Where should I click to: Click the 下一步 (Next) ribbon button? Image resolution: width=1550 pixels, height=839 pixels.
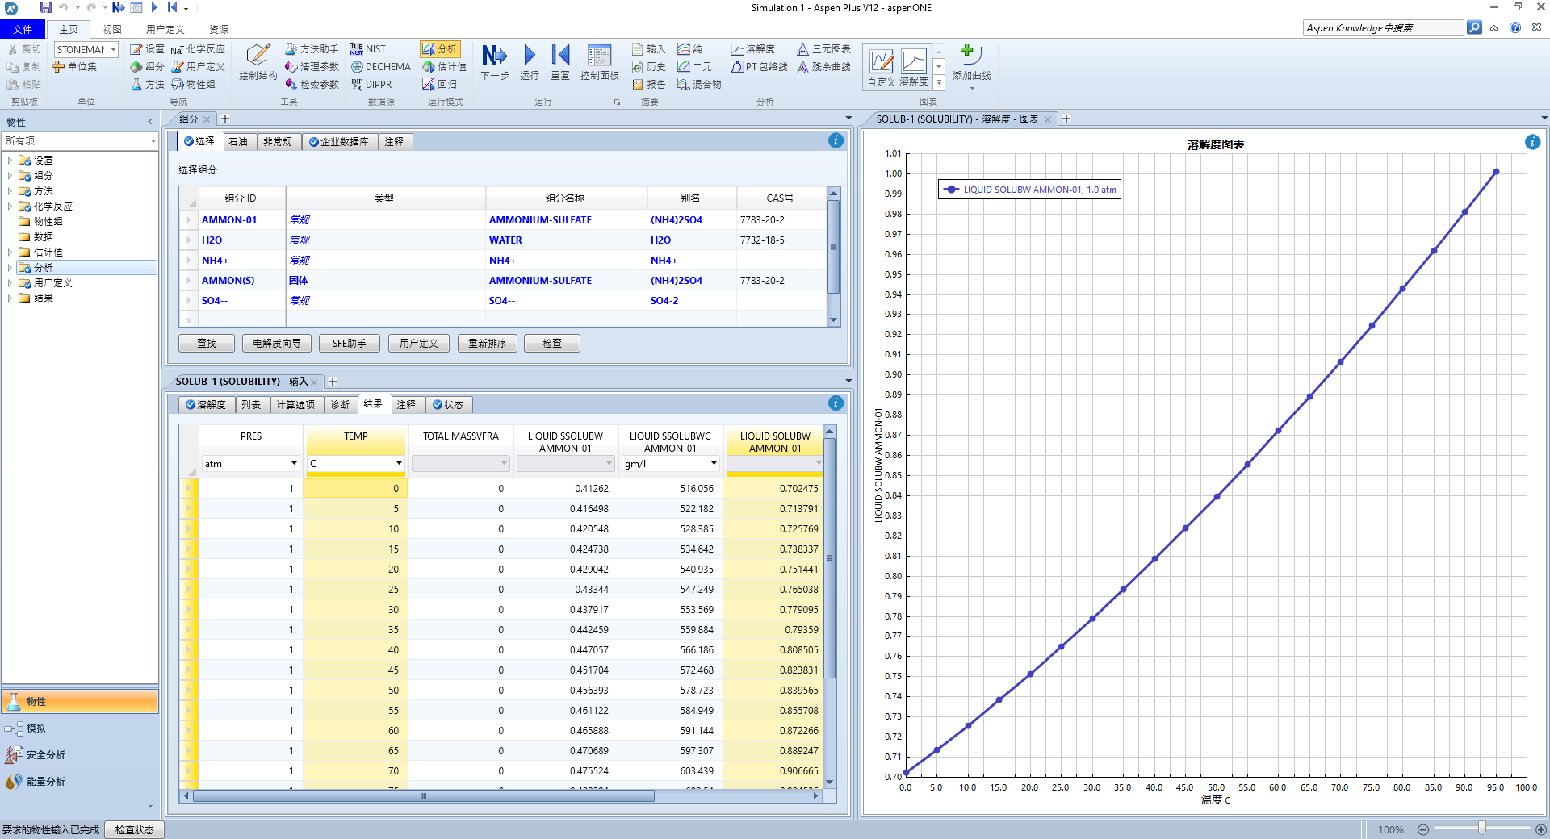coord(494,63)
